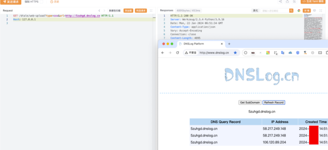Click the DNS Query Record column header
The width and height of the screenshot is (328, 150).
click(x=225, y=122)
